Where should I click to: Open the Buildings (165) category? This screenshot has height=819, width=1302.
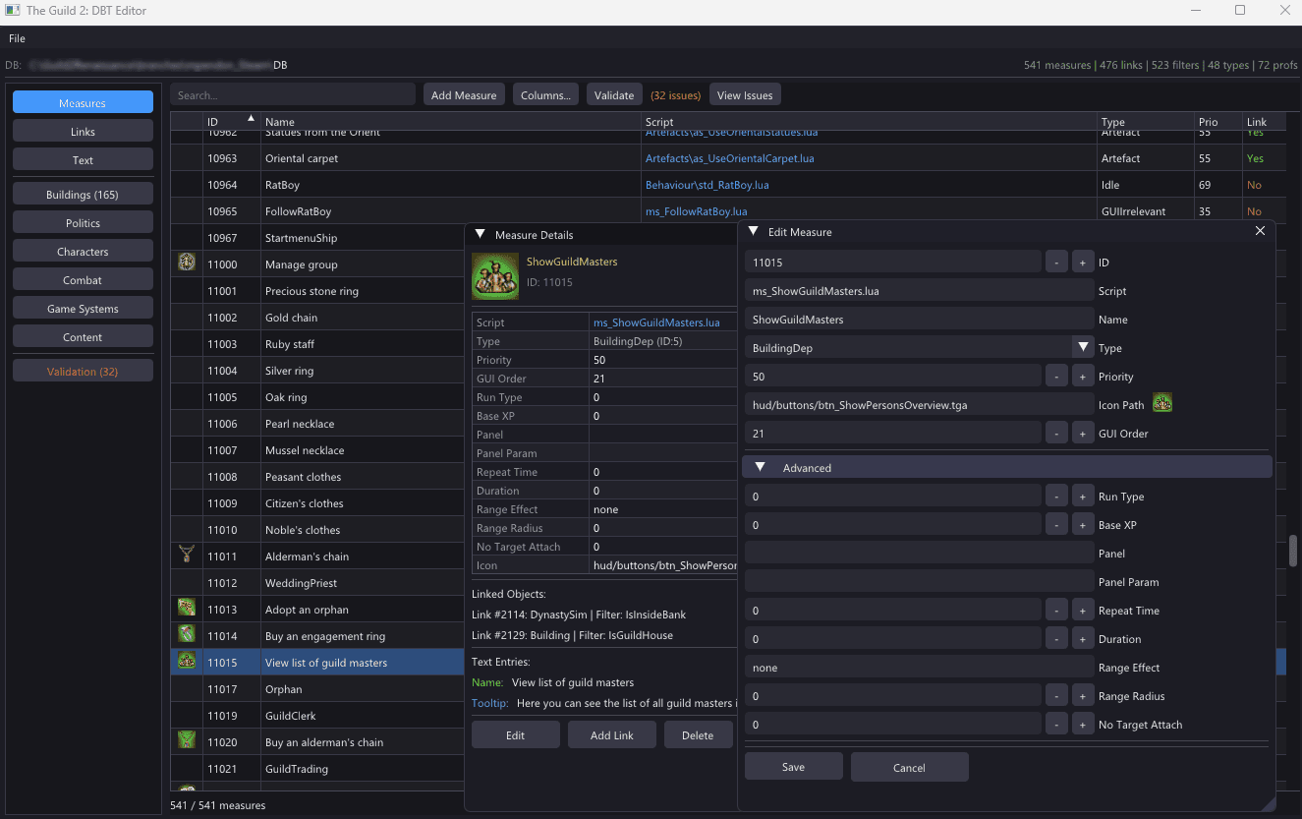click(x=83, y=194)
